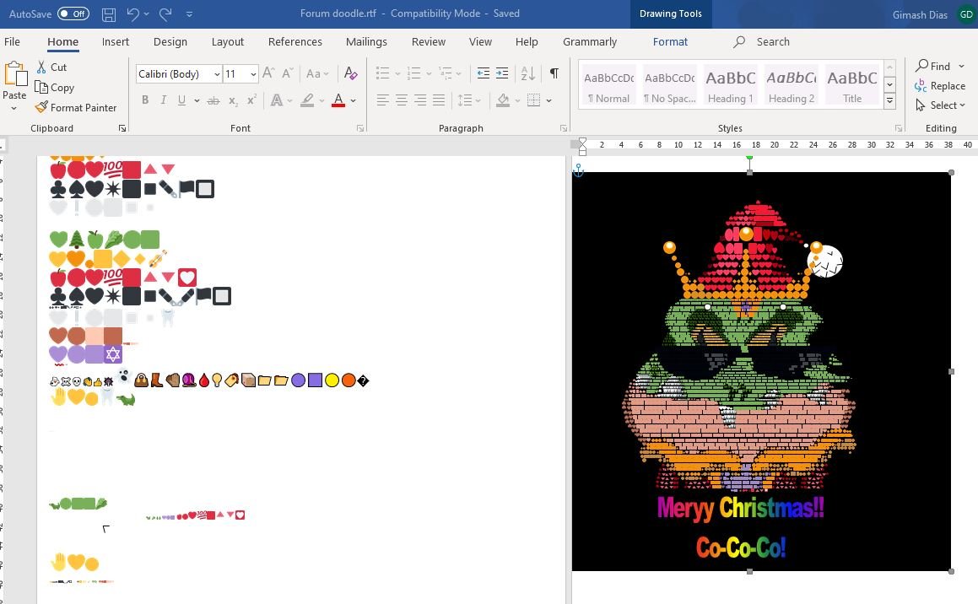Expand the font size dropdown

(x=253, y=74)
